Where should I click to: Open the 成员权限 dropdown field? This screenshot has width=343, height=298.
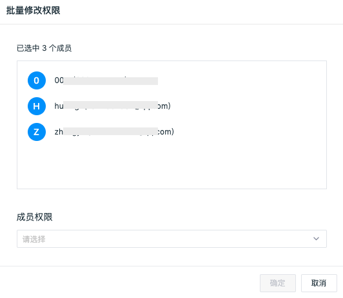click(x=171, y=239)
